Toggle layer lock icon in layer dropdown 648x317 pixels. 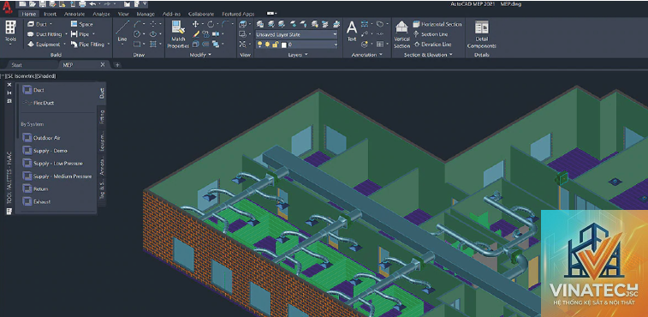[x=275, y=45]
